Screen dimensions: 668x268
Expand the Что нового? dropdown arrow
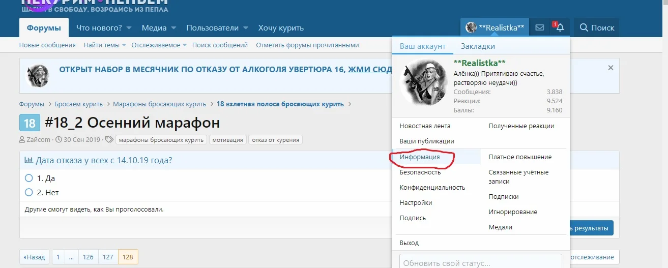(129, 28)
